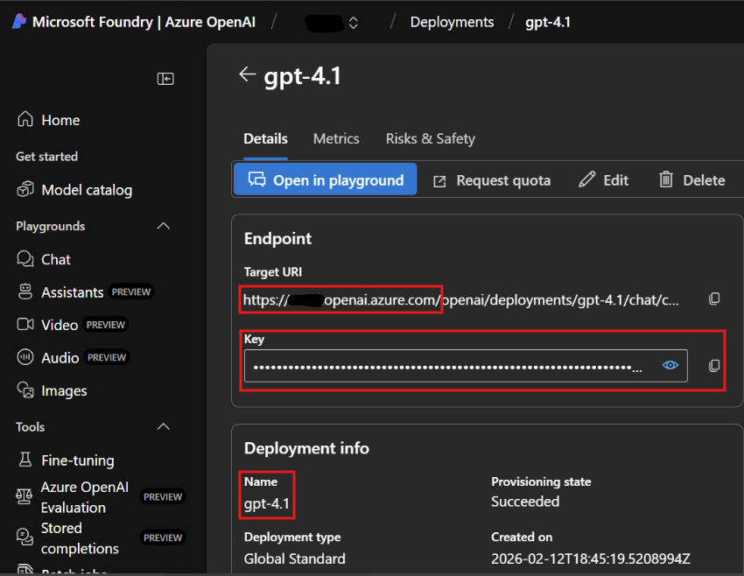This screenshot has width=744, height=576.
Task: Switch to the Metrics tab
Action: [x=336, y=138]
